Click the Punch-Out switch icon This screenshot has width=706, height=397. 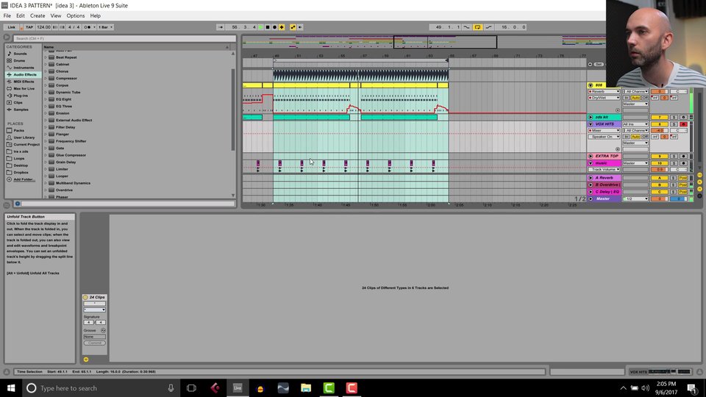click(x=489, y=27)
